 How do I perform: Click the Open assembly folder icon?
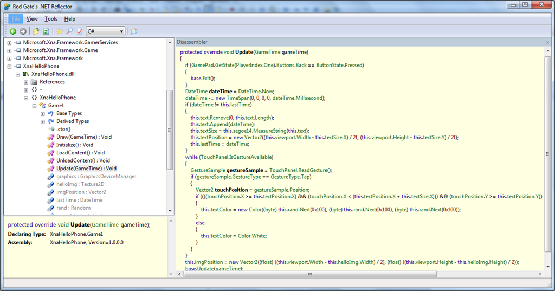pyautogui.click(x=36, y=31)
